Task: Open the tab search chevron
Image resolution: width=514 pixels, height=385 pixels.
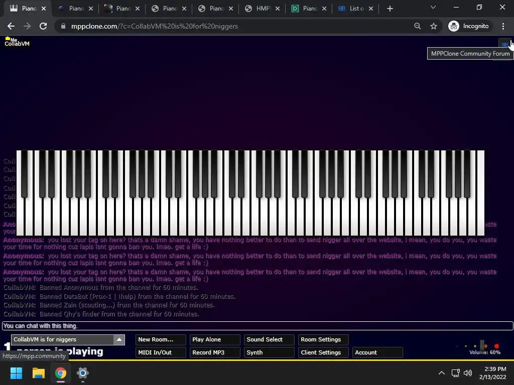Action: (x=433, y=7)
